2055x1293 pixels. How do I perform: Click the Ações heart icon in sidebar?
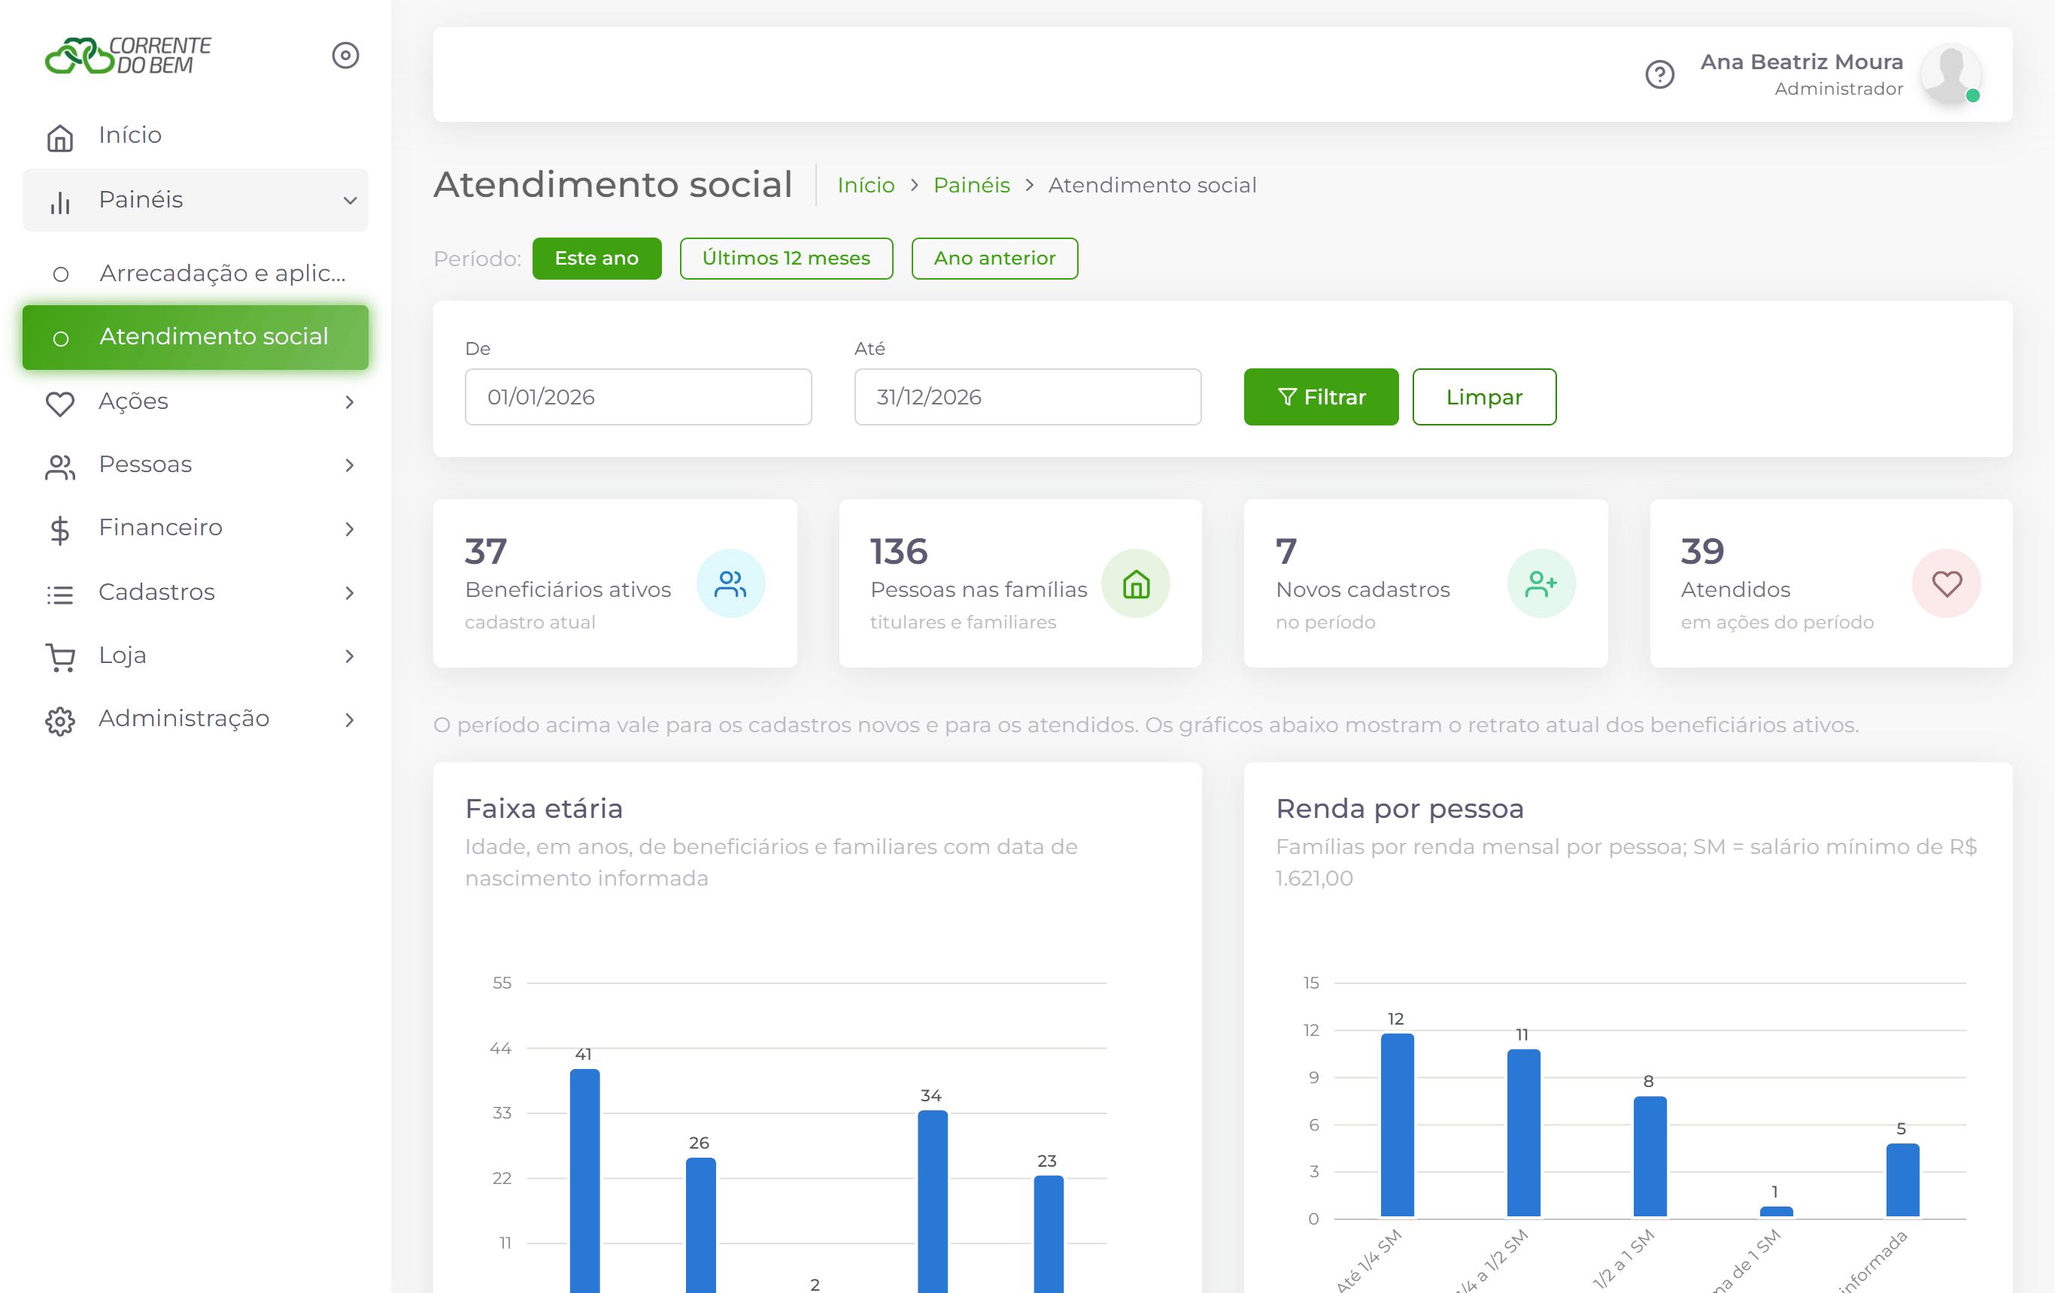click(59, 403)
